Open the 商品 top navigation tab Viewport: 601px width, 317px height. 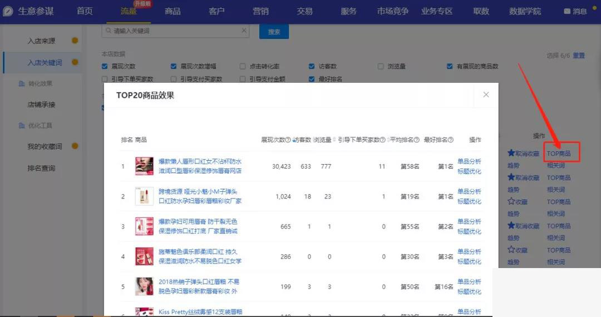tap(173, 11)
